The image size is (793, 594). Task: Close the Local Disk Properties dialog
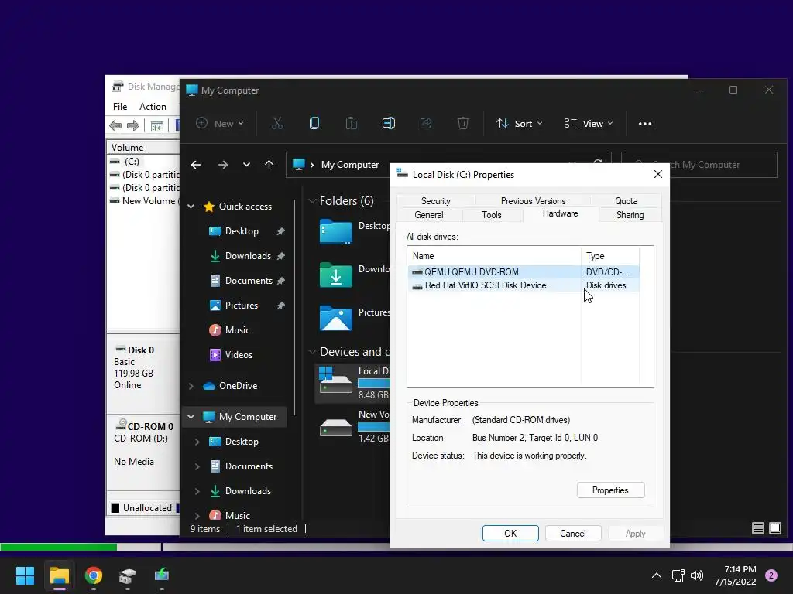tap(658, 174)
